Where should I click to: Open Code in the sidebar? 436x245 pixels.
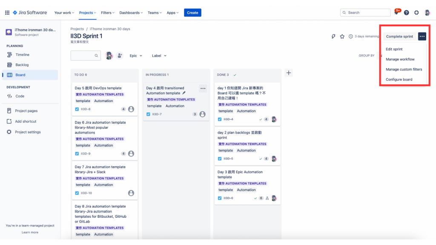(x=30, y=96)
